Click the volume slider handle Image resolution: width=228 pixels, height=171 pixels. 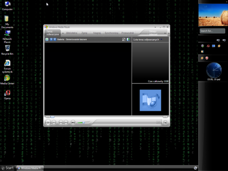point(83,123)
